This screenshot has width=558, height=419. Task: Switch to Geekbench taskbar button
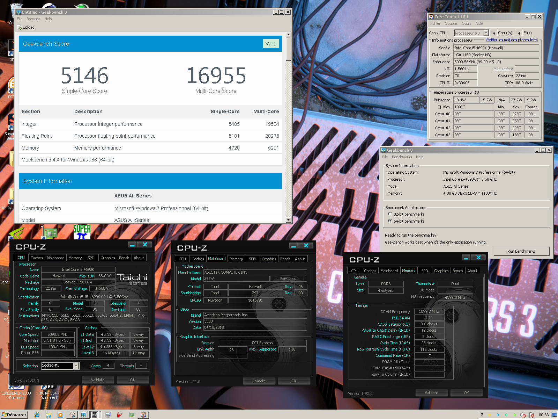pyautogui.click(x=83, y=415)
